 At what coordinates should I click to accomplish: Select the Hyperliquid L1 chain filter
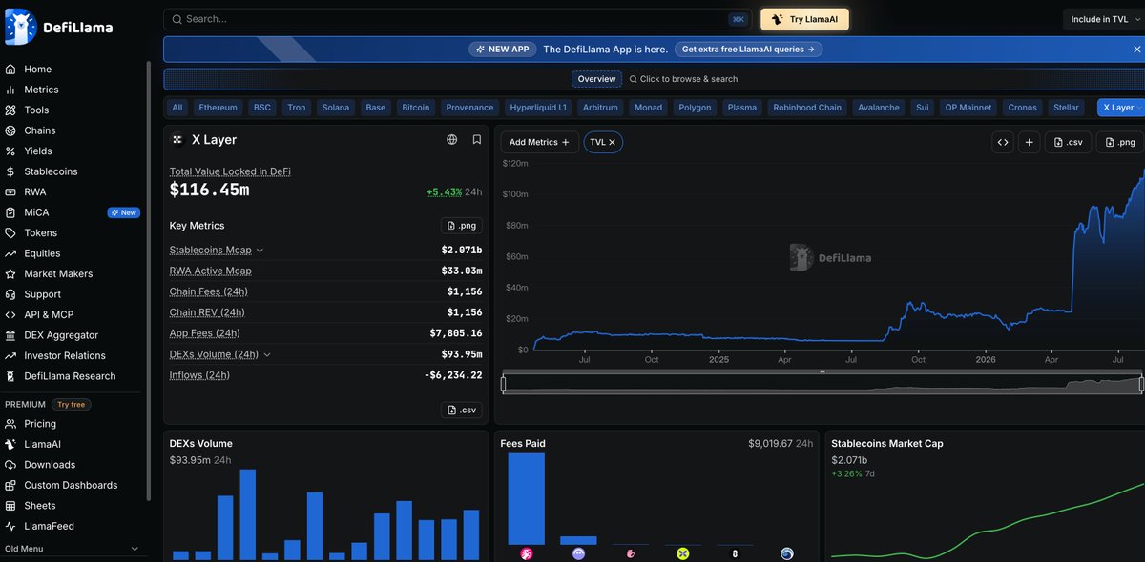538,108
